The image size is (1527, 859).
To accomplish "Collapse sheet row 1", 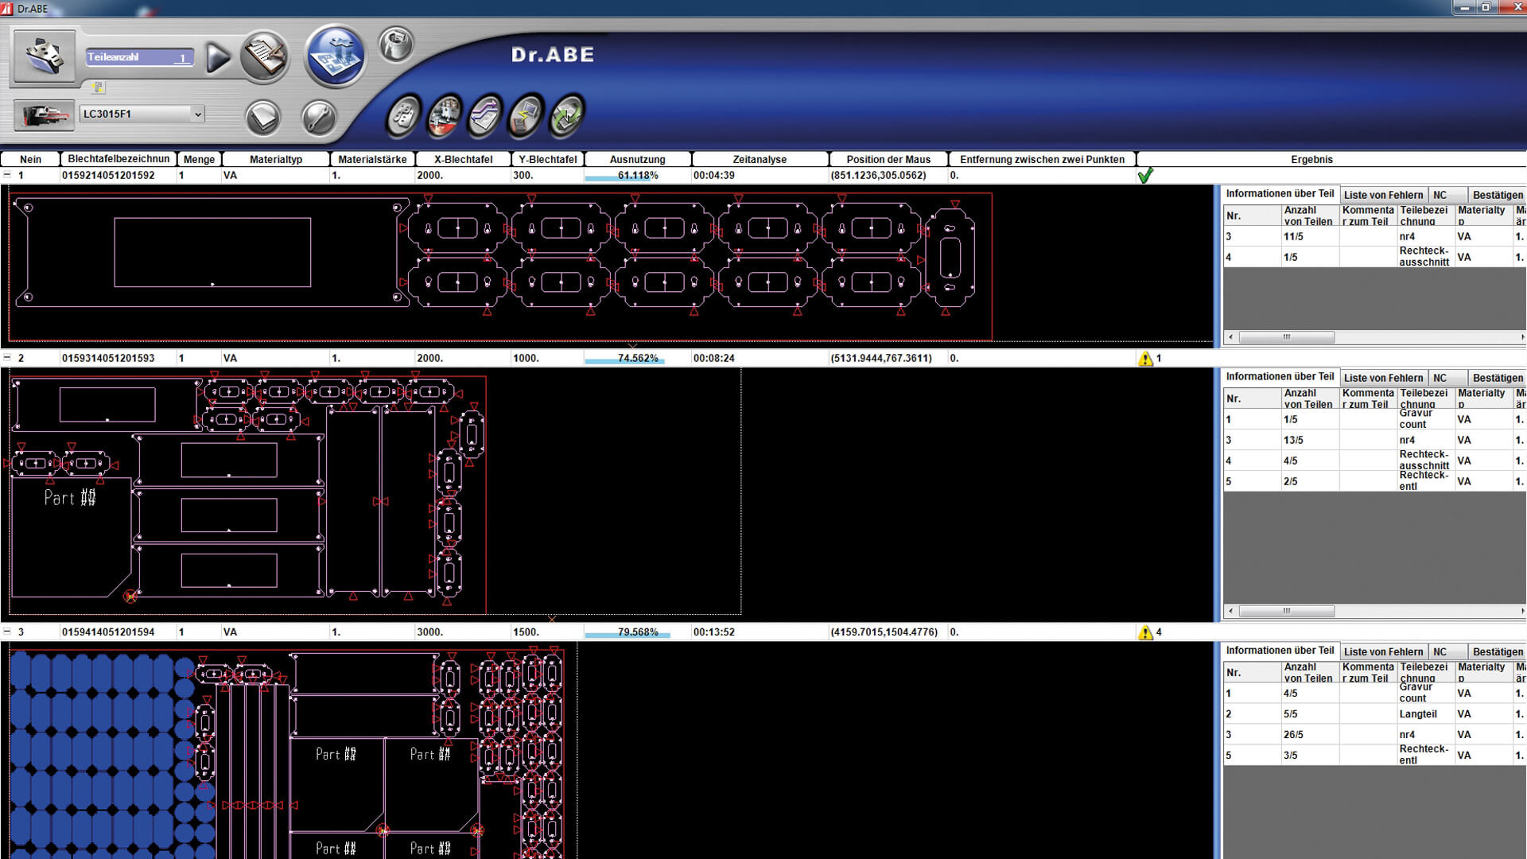I will pos(7,175).
